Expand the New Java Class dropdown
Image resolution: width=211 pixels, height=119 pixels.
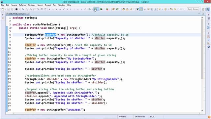coord(120,9)
